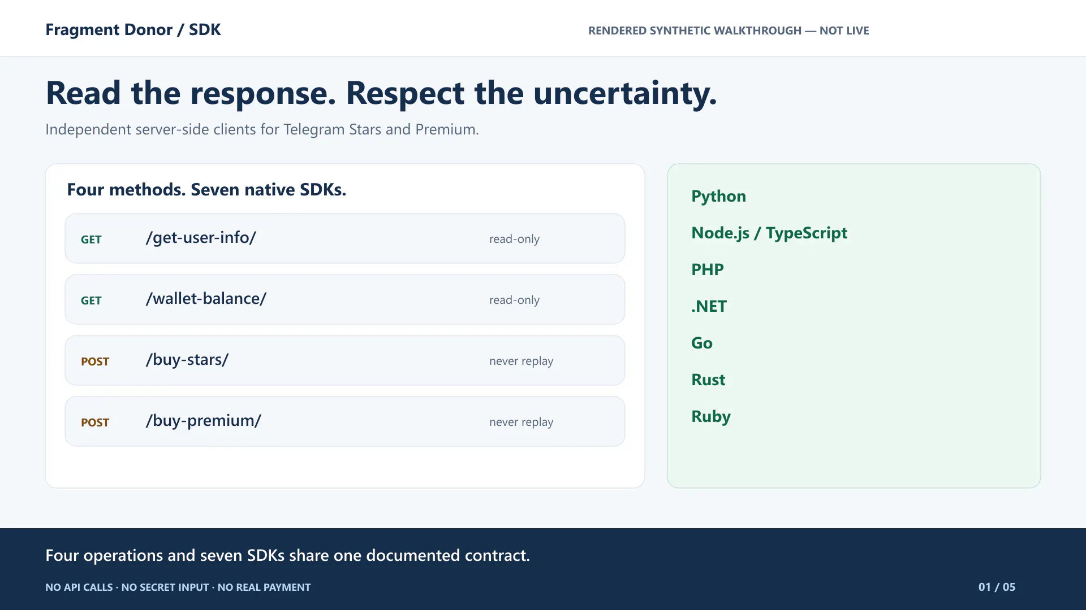Image resolution: width=1086 pixels, height=610 pixels.
Task: Click 'read-only' label on the /wallet-balance/ row
Action: pyautogui.click(x=514, y=300)
